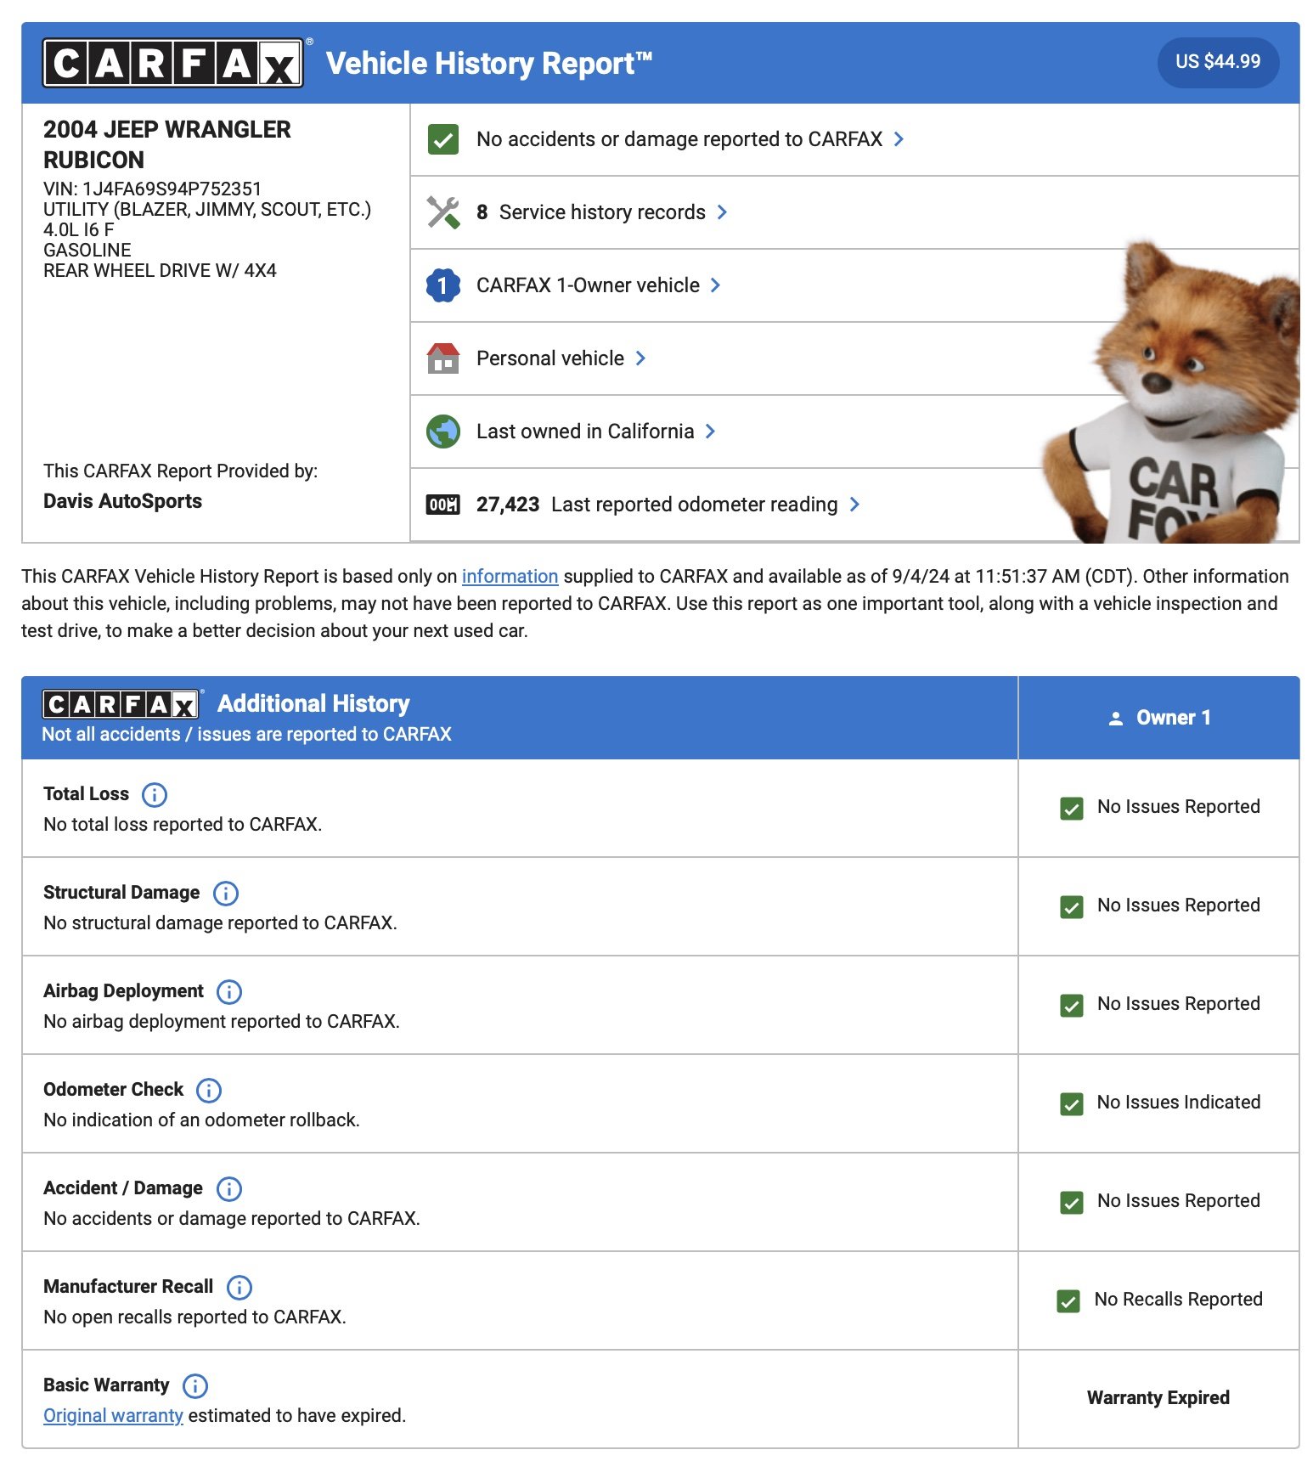Screen dimensions: 1313x1461
Task: Click the globe icon for last owned location
Action: coord(442,432)
